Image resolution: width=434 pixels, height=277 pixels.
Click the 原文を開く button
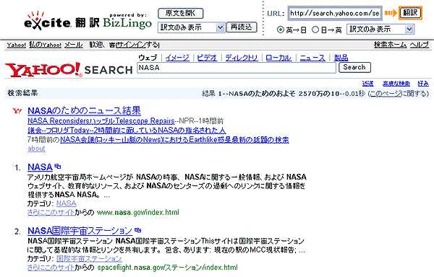click(x=180, y=13)
